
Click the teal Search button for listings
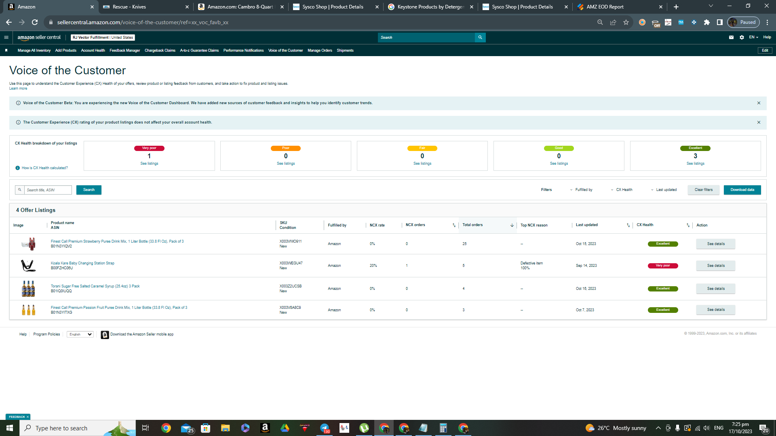[89, 190]
